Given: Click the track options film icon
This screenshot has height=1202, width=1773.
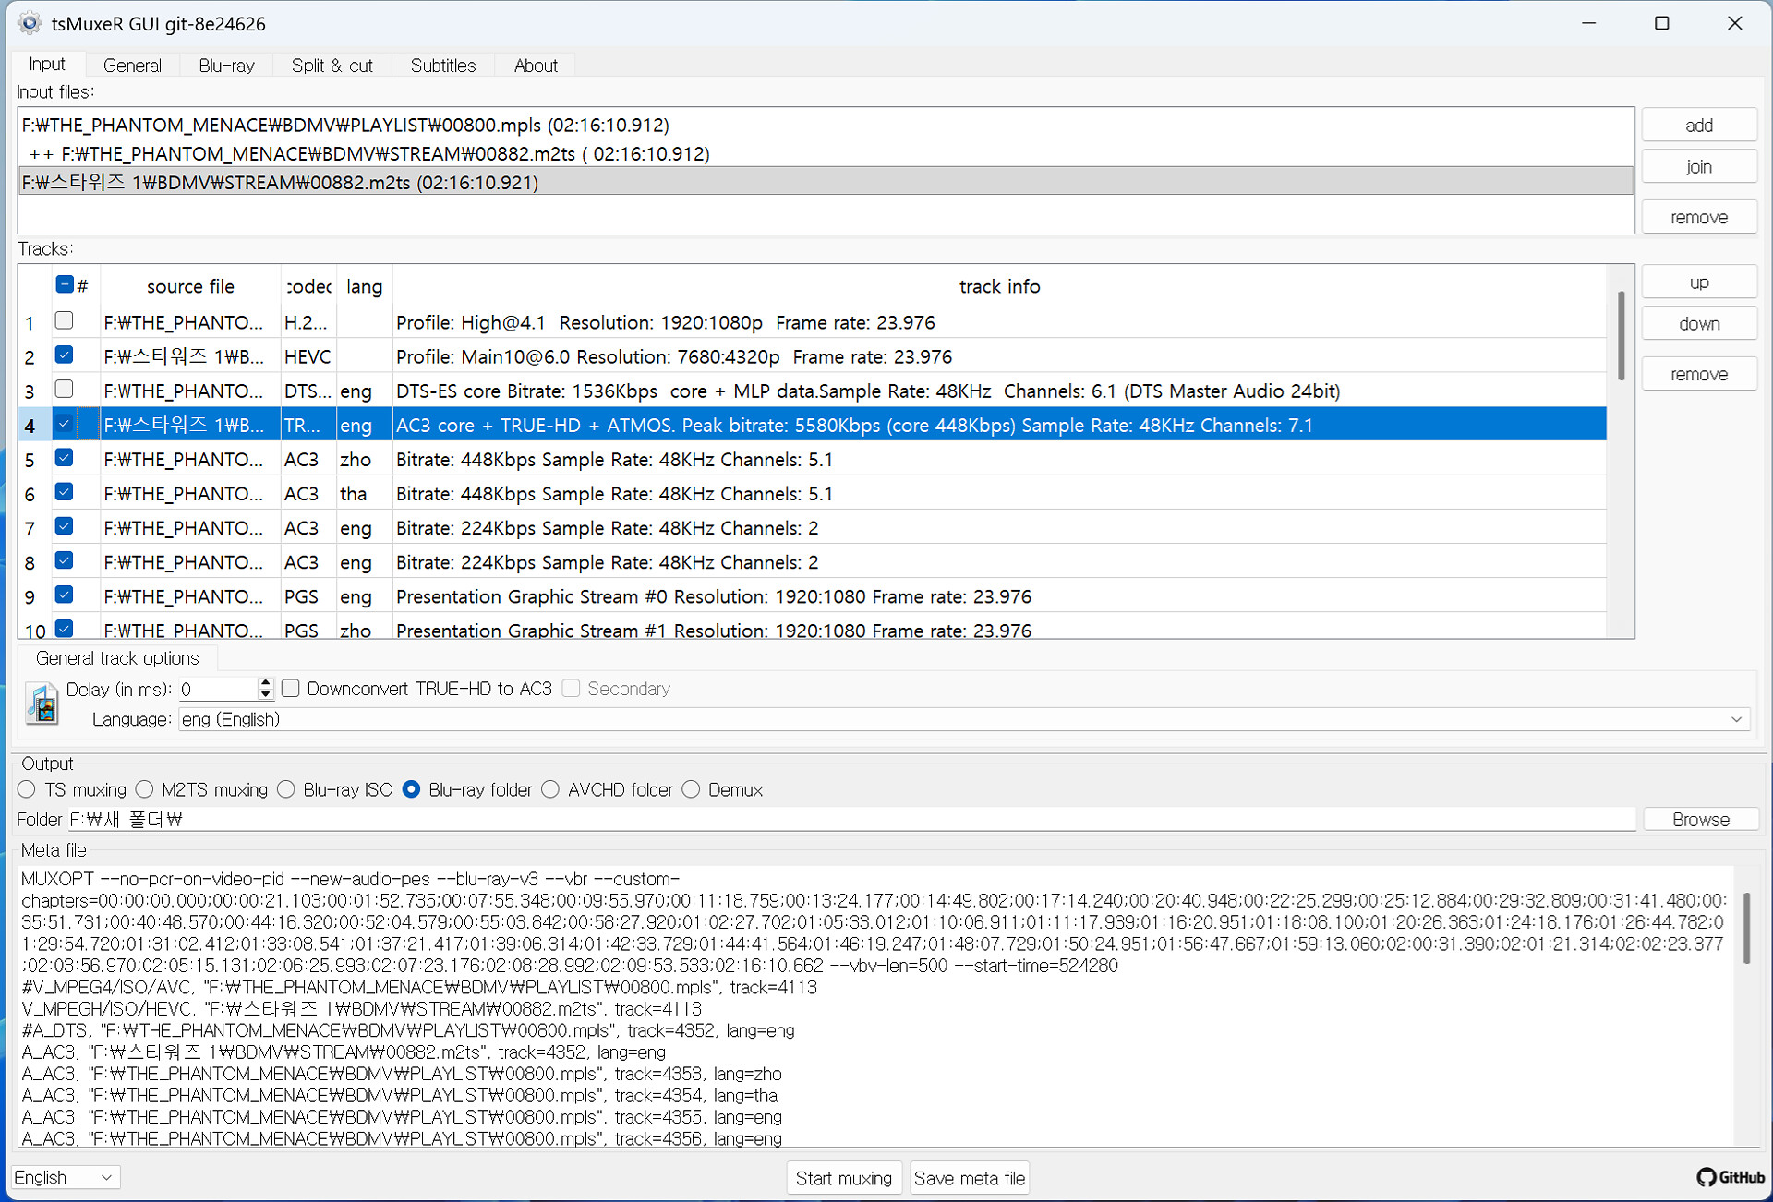Looking at the screenshot, I should [x=42, y=704].
